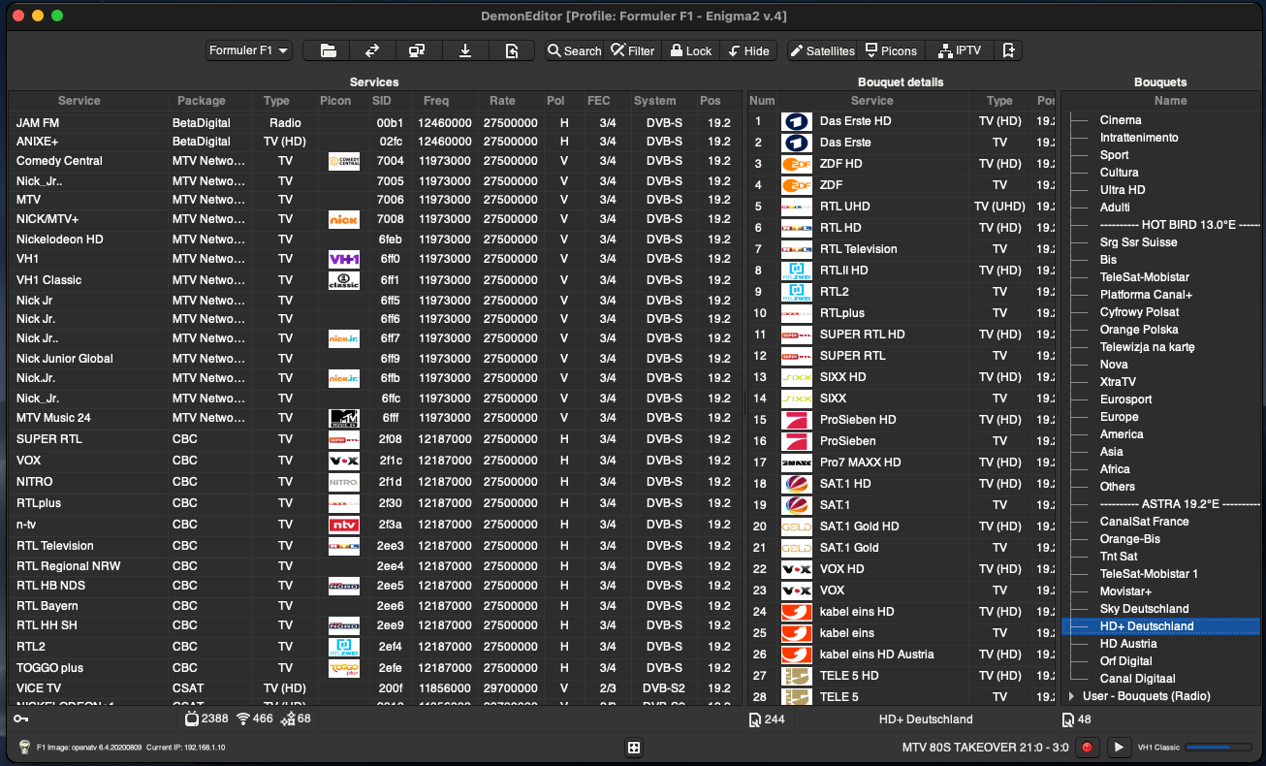The image size is (1266, 766).
Task: Select HD Austria bouquet in tree
Action: [1127, 644]
